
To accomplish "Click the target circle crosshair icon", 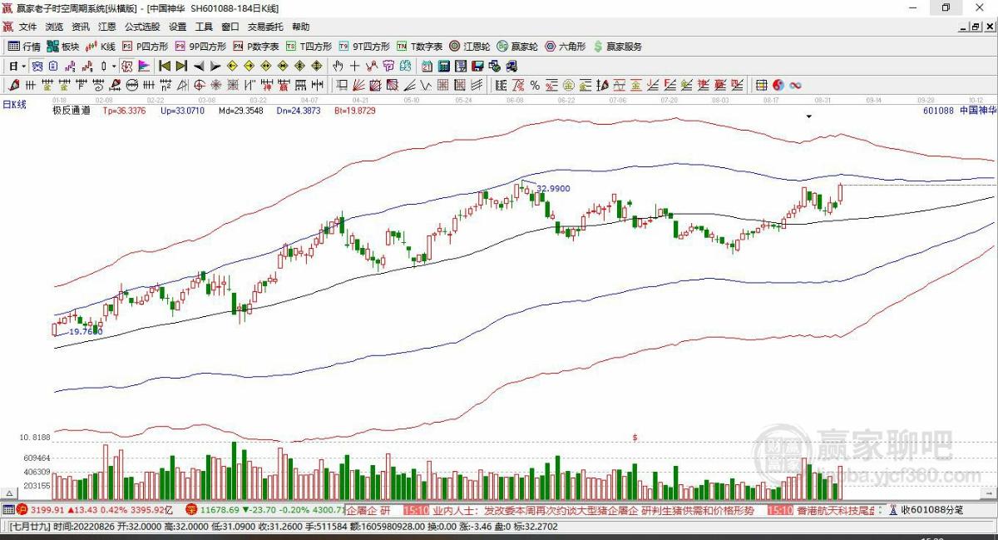I will coord(200,85).
